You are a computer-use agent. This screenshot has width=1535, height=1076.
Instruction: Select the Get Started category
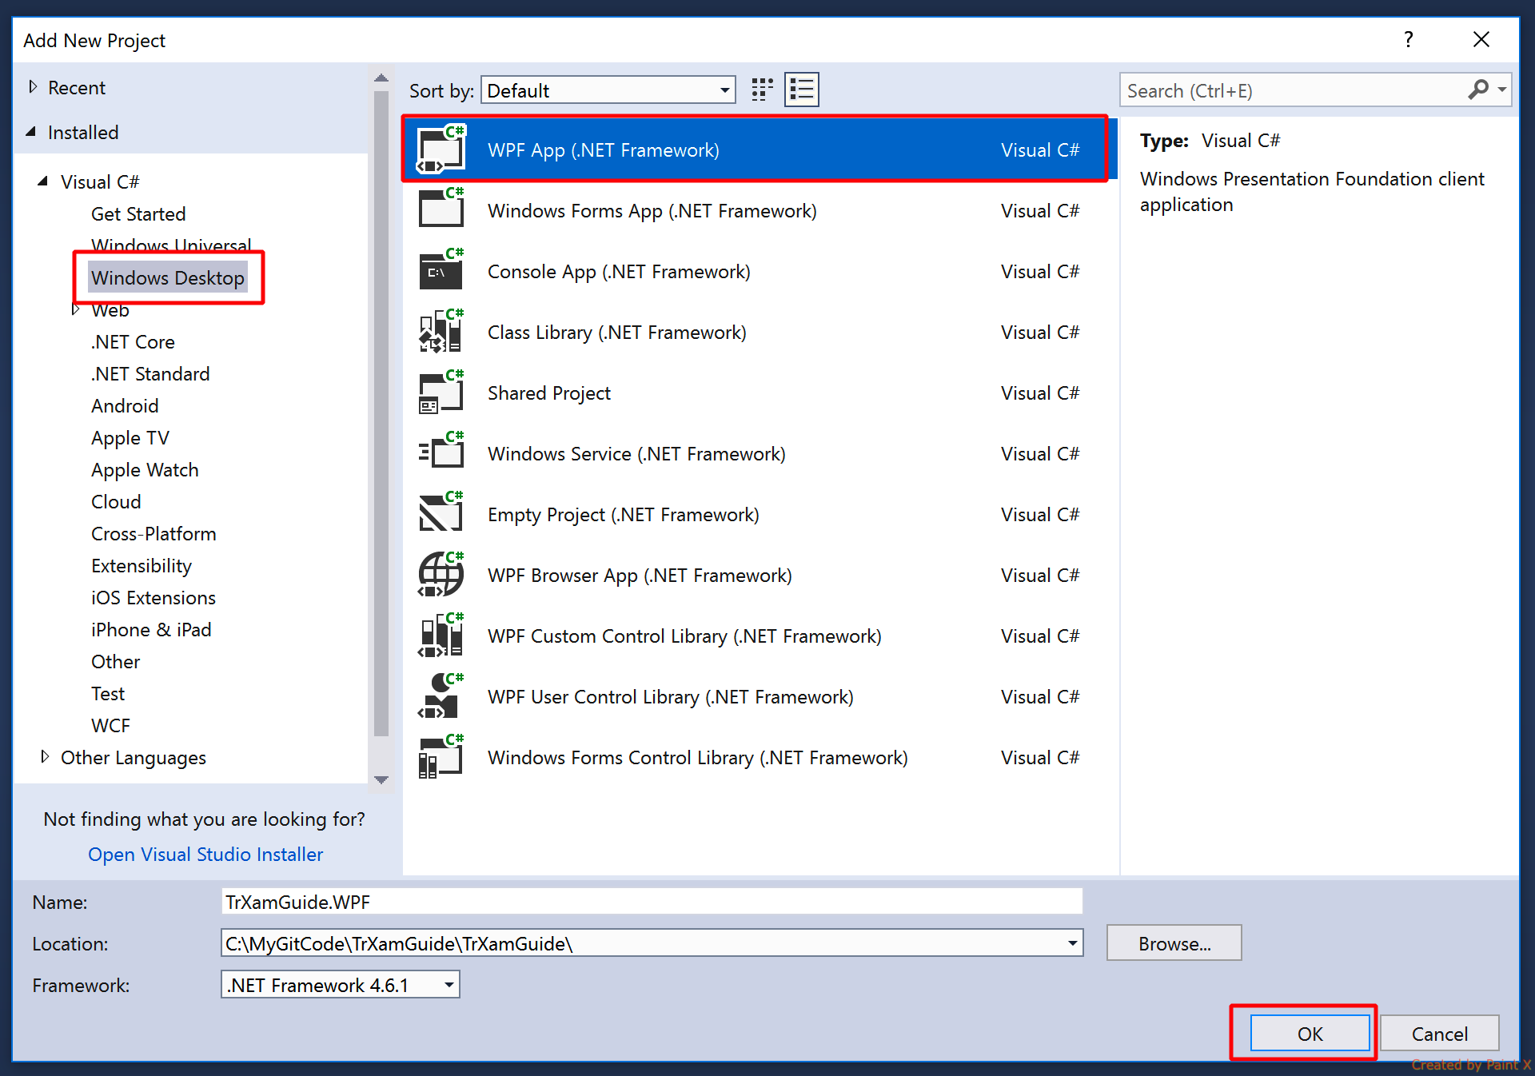pos(138,213)
